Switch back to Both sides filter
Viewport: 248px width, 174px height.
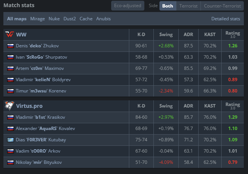click(168, 6)
